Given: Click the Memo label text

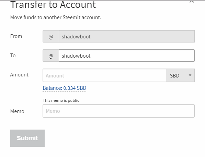Looking at the screenshot, I should 17,111.
